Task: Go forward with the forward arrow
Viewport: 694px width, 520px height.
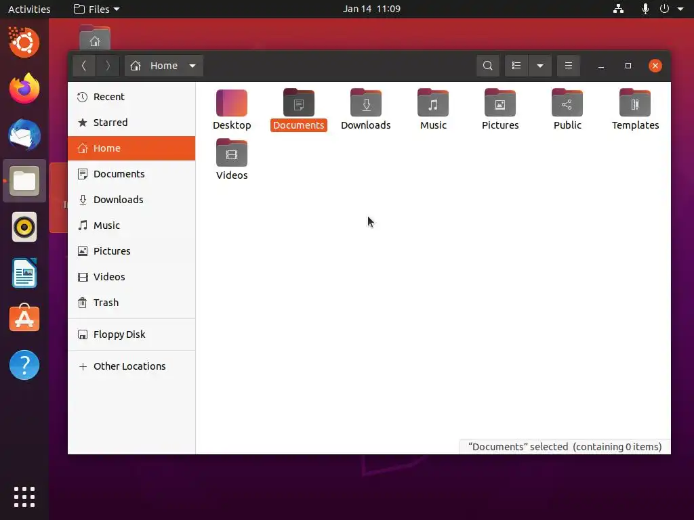Action: [x=108, y=66]
